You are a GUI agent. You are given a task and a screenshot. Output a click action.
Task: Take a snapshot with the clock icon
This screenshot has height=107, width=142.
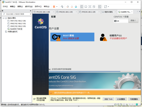tap(68, 7)
